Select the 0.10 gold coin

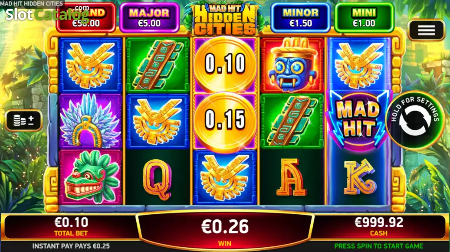(x=225, y=64)
